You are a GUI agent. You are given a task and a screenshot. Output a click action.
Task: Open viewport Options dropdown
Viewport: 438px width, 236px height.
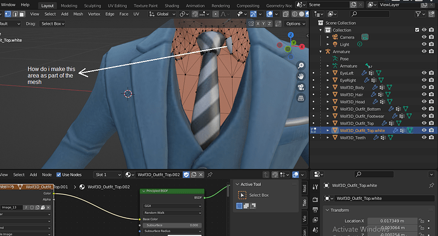coord(295,23)
